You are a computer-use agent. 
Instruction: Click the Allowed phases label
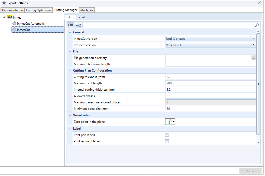(84, 96)
